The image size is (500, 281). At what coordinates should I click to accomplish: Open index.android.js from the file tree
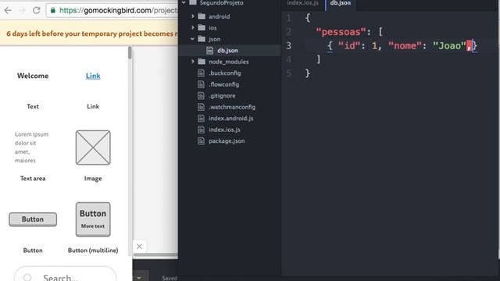[x=231, y=118]
